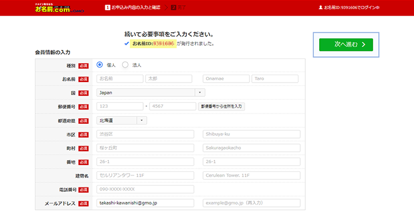Click the 建物名 label
The width and height of the screenshot is (414, 215).
click(82, 176)
